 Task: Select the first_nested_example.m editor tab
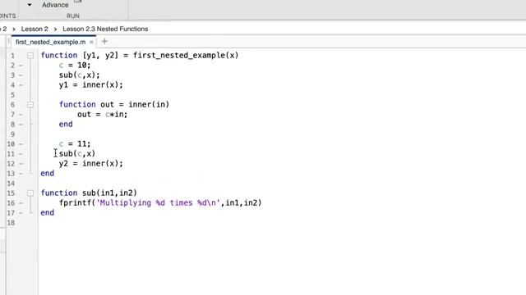[x=50, y=42]
